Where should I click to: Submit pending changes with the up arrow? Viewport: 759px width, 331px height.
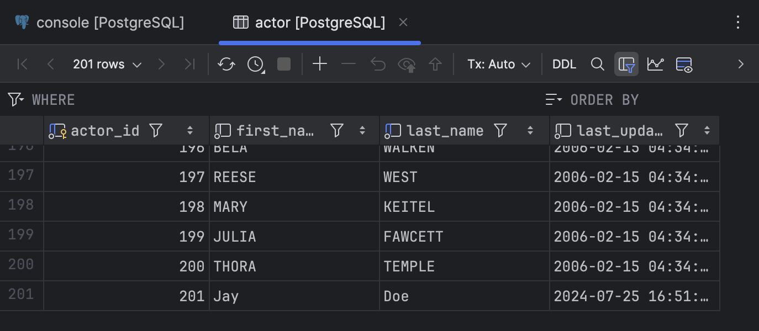point(435,64)
